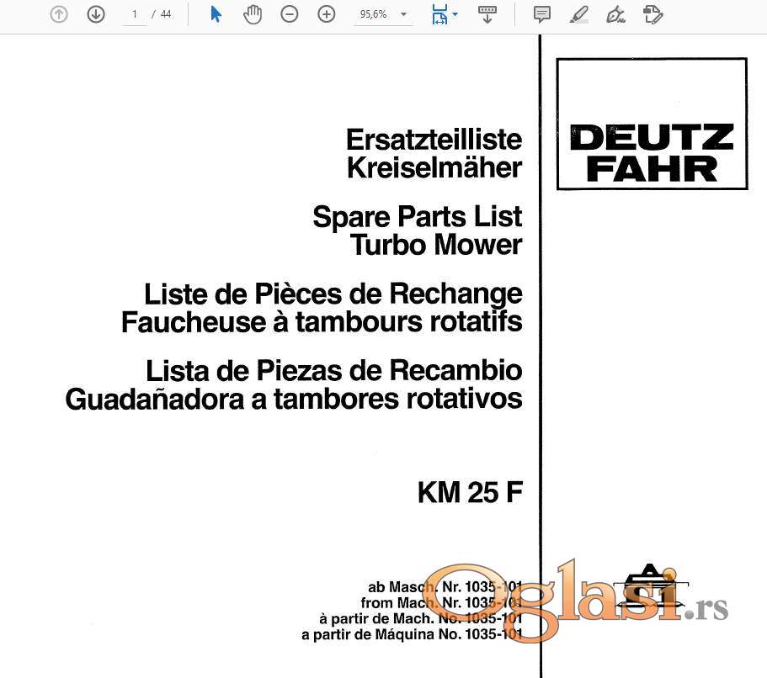Add a comment with speech bubble tool
Viewport: 767px width, 678px height.
click(542, 14)
